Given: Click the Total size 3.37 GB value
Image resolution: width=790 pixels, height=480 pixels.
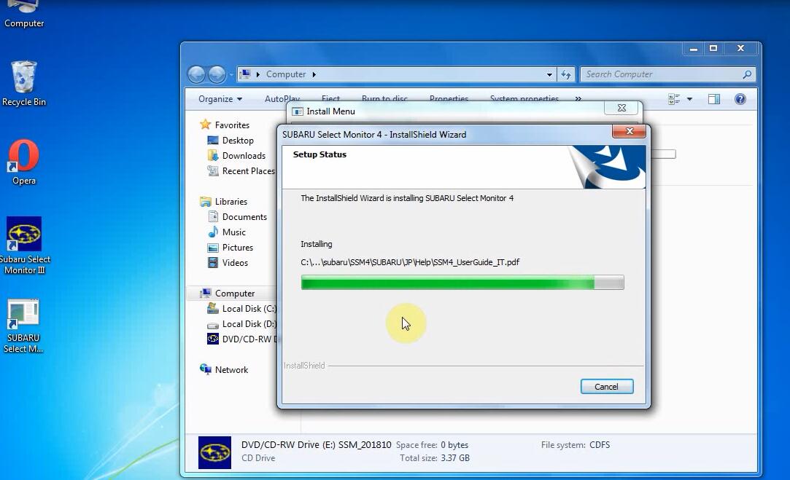Looking at the screenshot, I should (x=455, y=458).
